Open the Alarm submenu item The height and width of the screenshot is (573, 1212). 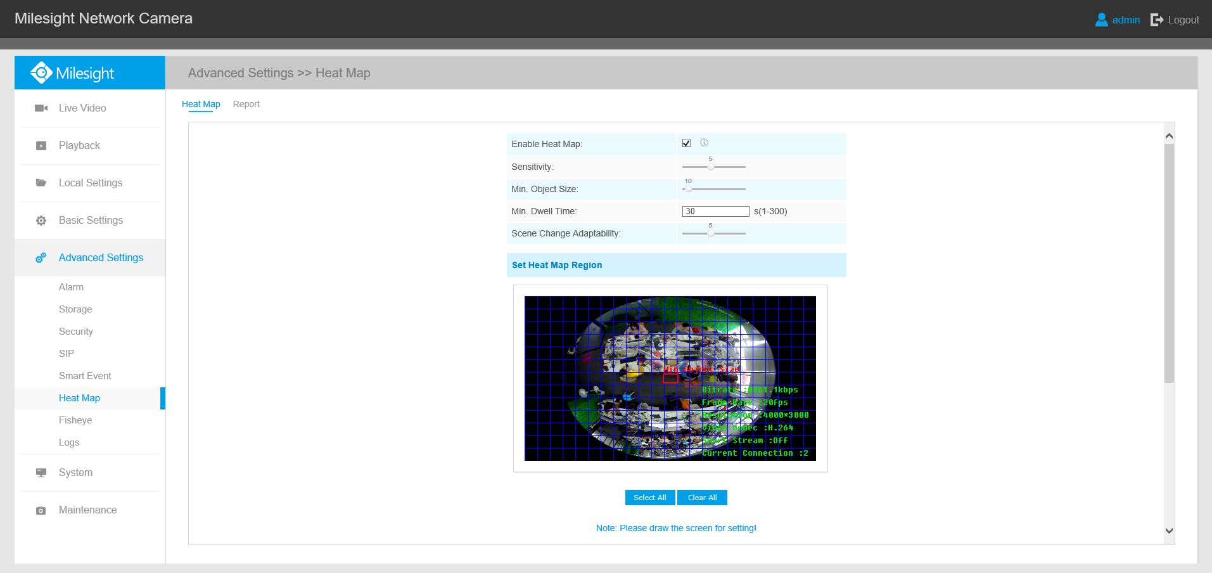click(71, 287)
